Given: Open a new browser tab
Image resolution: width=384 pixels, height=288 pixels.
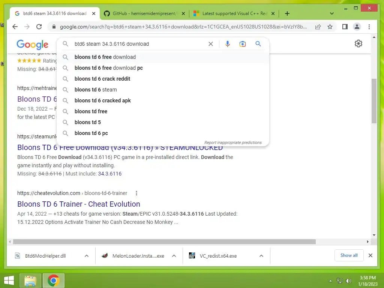Looking at the screenshot, I should [287, 13].
